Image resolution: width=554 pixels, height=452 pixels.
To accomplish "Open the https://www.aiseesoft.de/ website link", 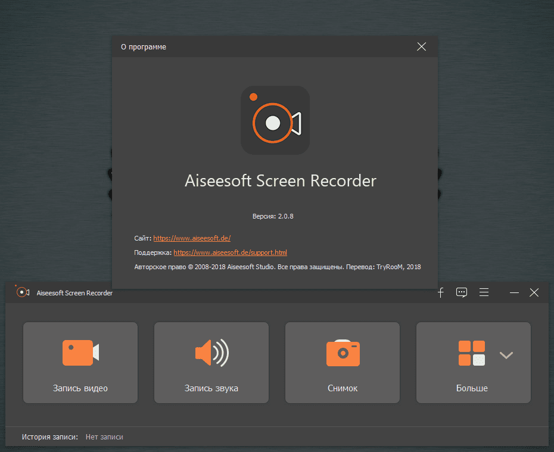I will coord(192,238).
